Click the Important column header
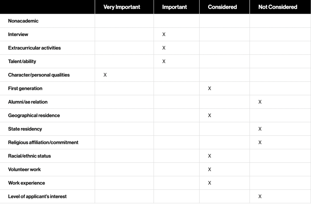Image resolution: width=311 pixels, height=204 pixels. click(x=175, y=7)
